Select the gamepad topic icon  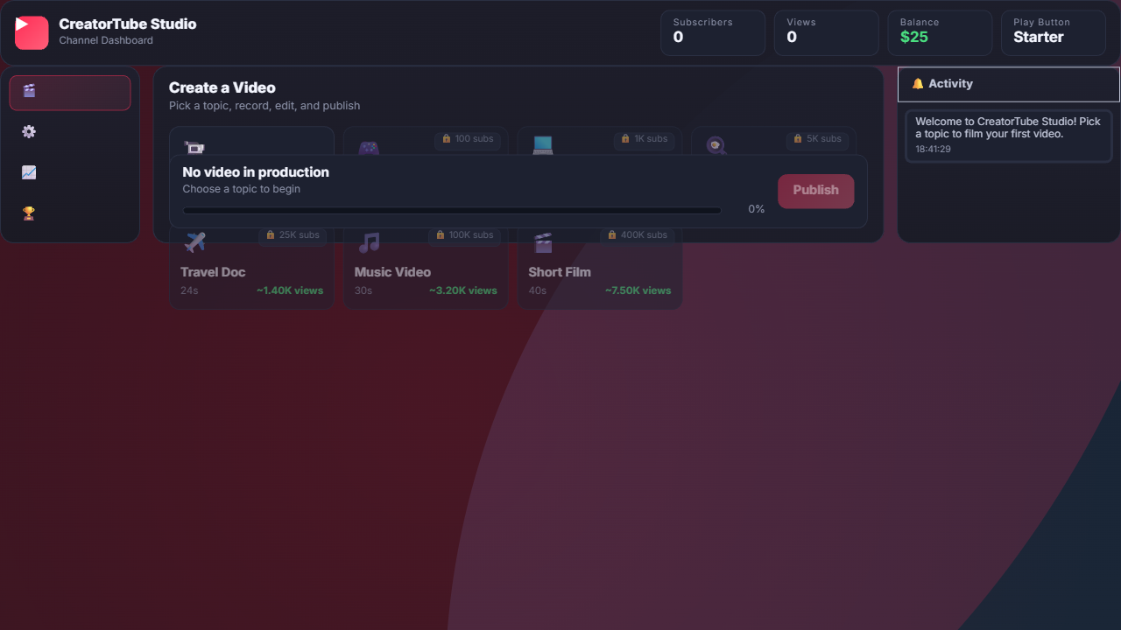(x=369, y=147)
